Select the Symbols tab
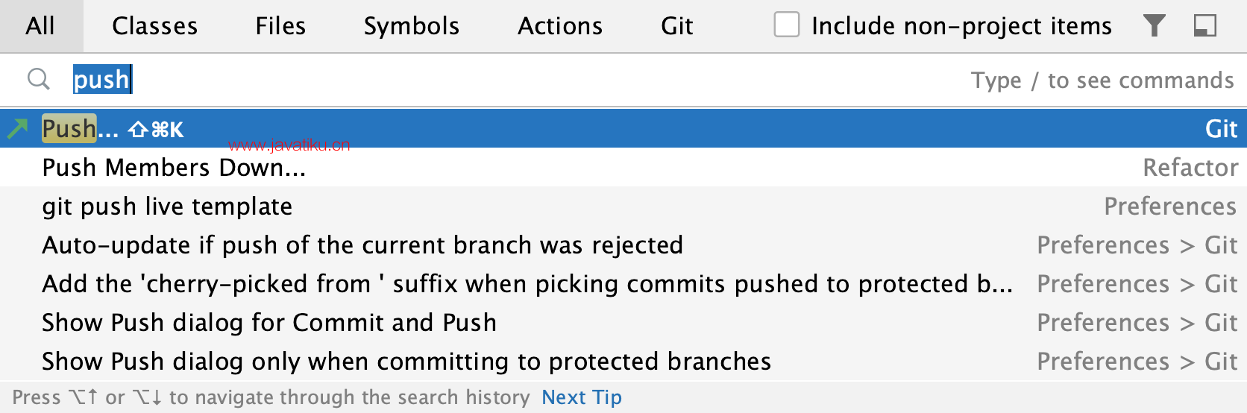The image size is (1247, 413). [411, 26]
